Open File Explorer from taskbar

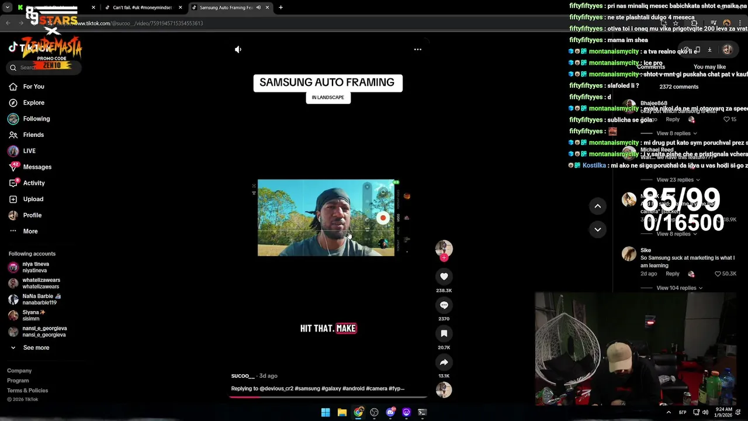pos(342,412)
